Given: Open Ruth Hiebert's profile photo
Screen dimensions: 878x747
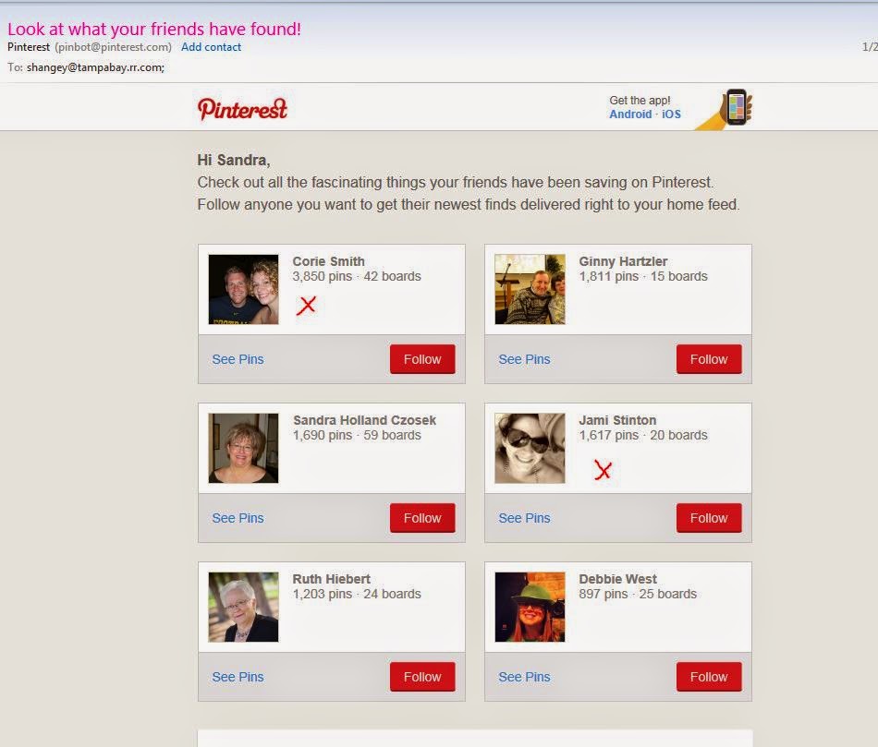Looking at the screenshot, I should tap(243, 608).
